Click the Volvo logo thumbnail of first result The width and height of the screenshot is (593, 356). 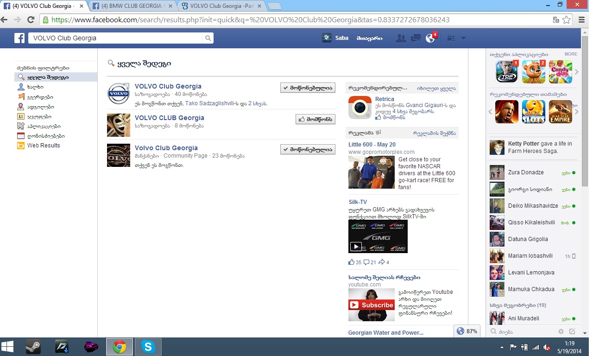[119, 95]
